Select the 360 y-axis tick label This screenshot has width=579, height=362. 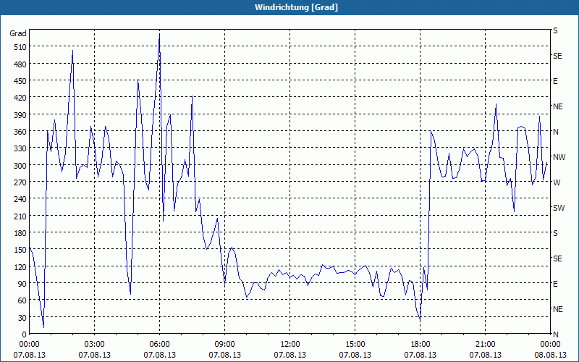tap(20, 132)
